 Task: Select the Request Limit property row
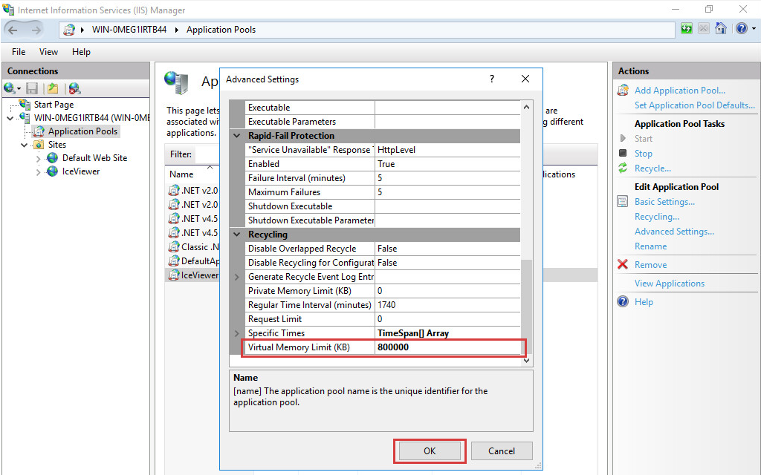click(383, 319)
